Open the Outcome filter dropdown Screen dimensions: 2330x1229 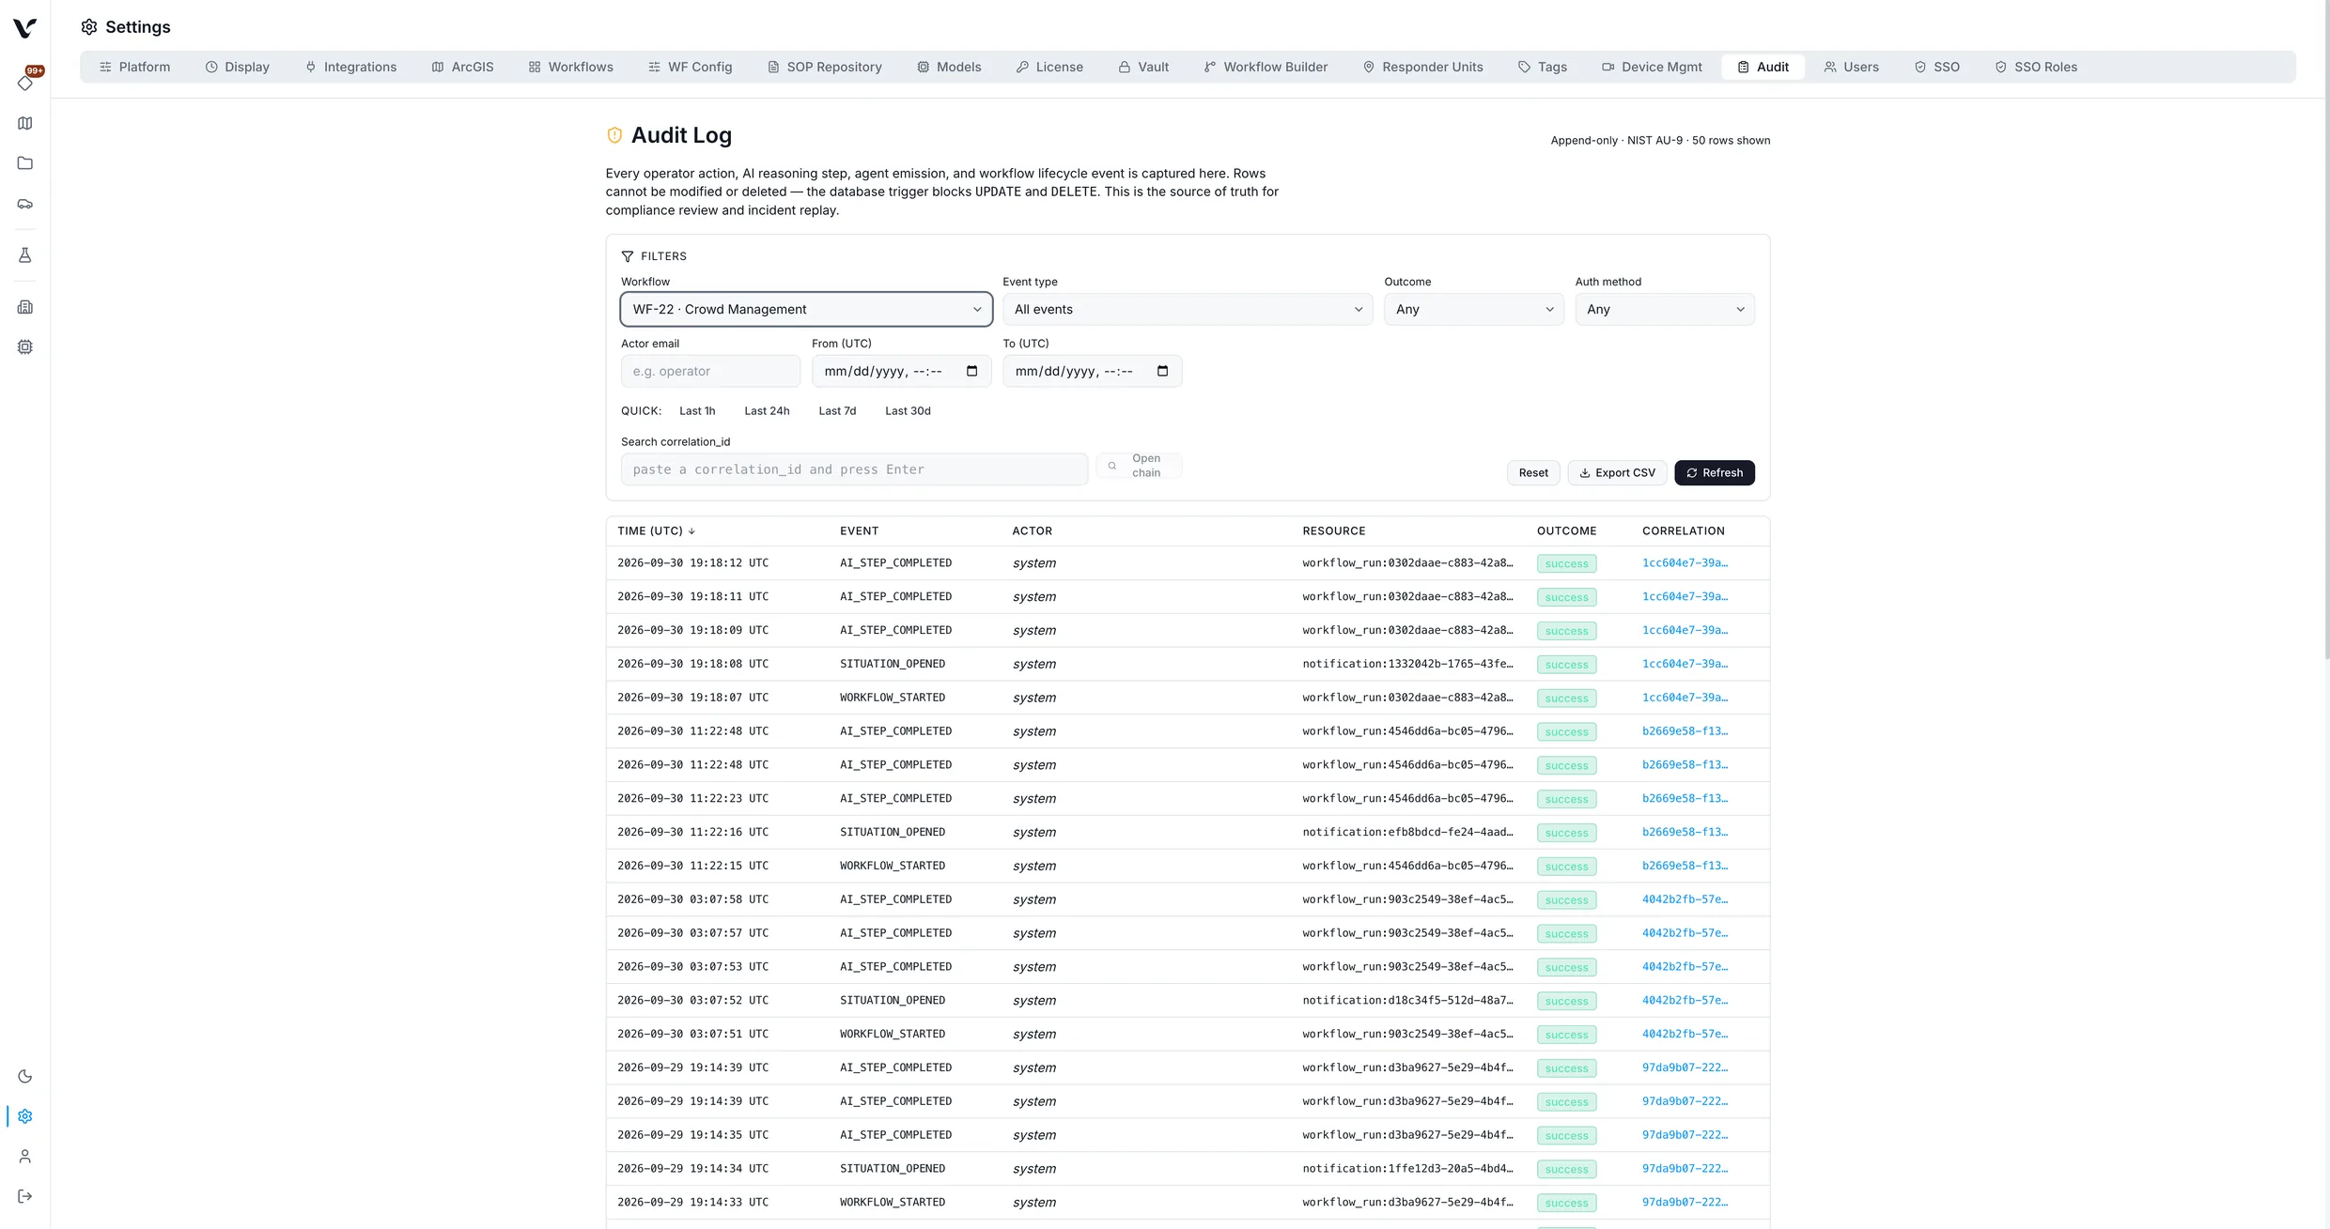(1473, 309)
